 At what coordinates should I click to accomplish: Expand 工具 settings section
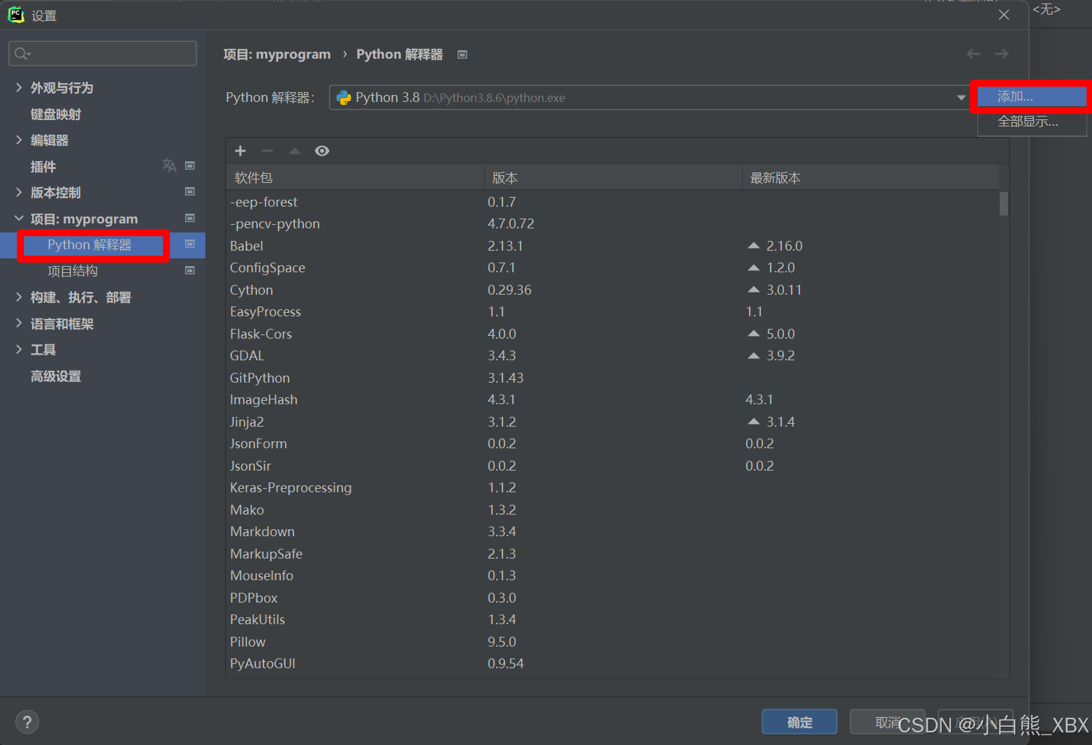coord(19,349)
